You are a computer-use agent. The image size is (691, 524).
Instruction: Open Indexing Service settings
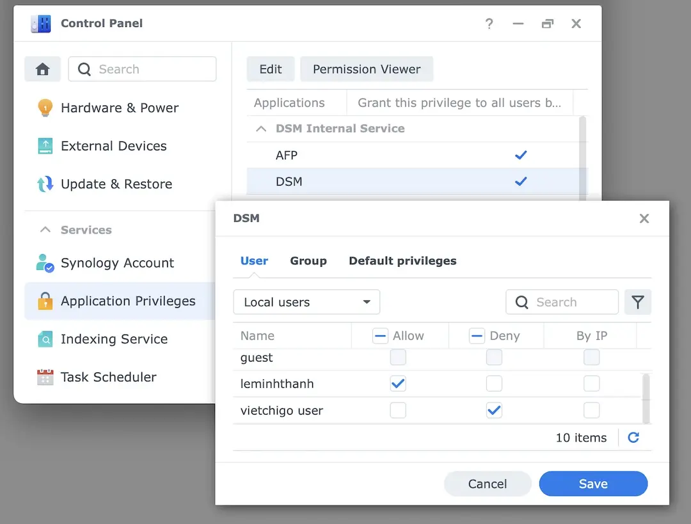click(x=114, y=339)
